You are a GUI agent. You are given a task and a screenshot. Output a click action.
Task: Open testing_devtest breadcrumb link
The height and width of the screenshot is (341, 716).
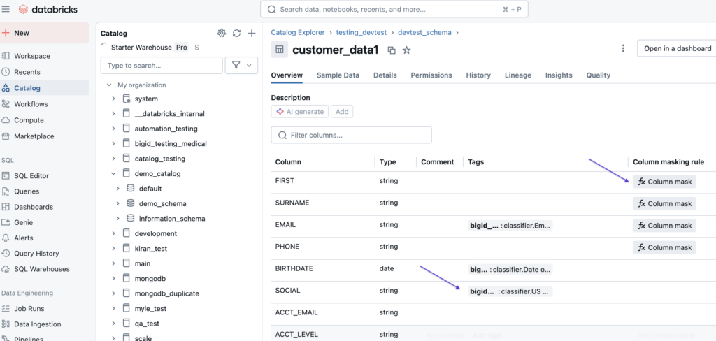361,32
